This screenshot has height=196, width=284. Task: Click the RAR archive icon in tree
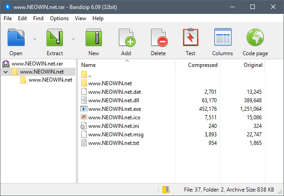click(x=6, y=64)
